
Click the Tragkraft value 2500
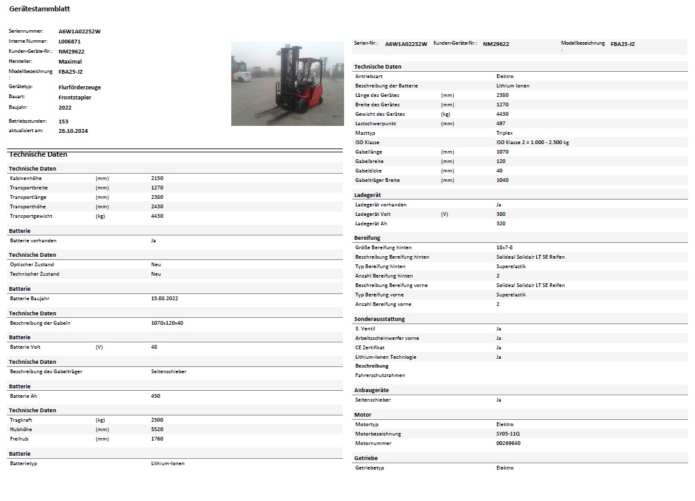[157, 420]
